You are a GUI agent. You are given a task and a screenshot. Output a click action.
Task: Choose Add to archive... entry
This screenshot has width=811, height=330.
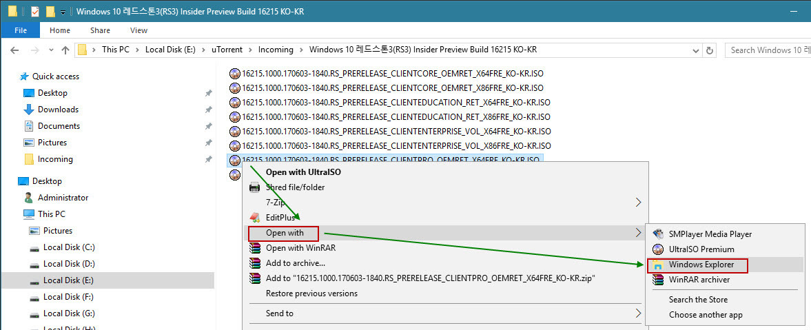pyautogui.click(x=296, y=262)
